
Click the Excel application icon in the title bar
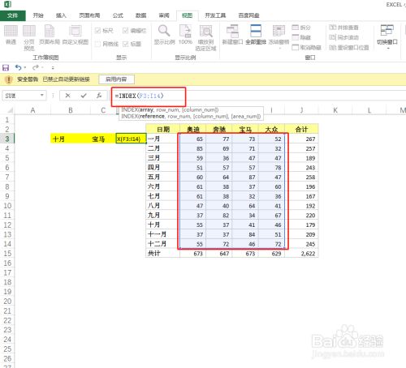(7, 4)
